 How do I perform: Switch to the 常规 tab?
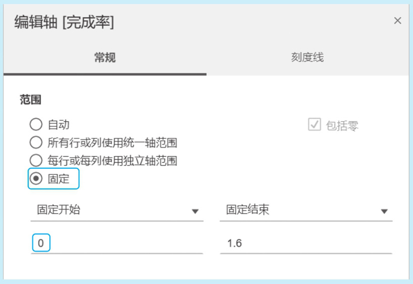point(105,57)
